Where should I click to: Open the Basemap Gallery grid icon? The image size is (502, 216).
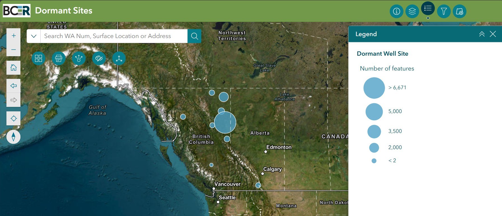[38, 58]
